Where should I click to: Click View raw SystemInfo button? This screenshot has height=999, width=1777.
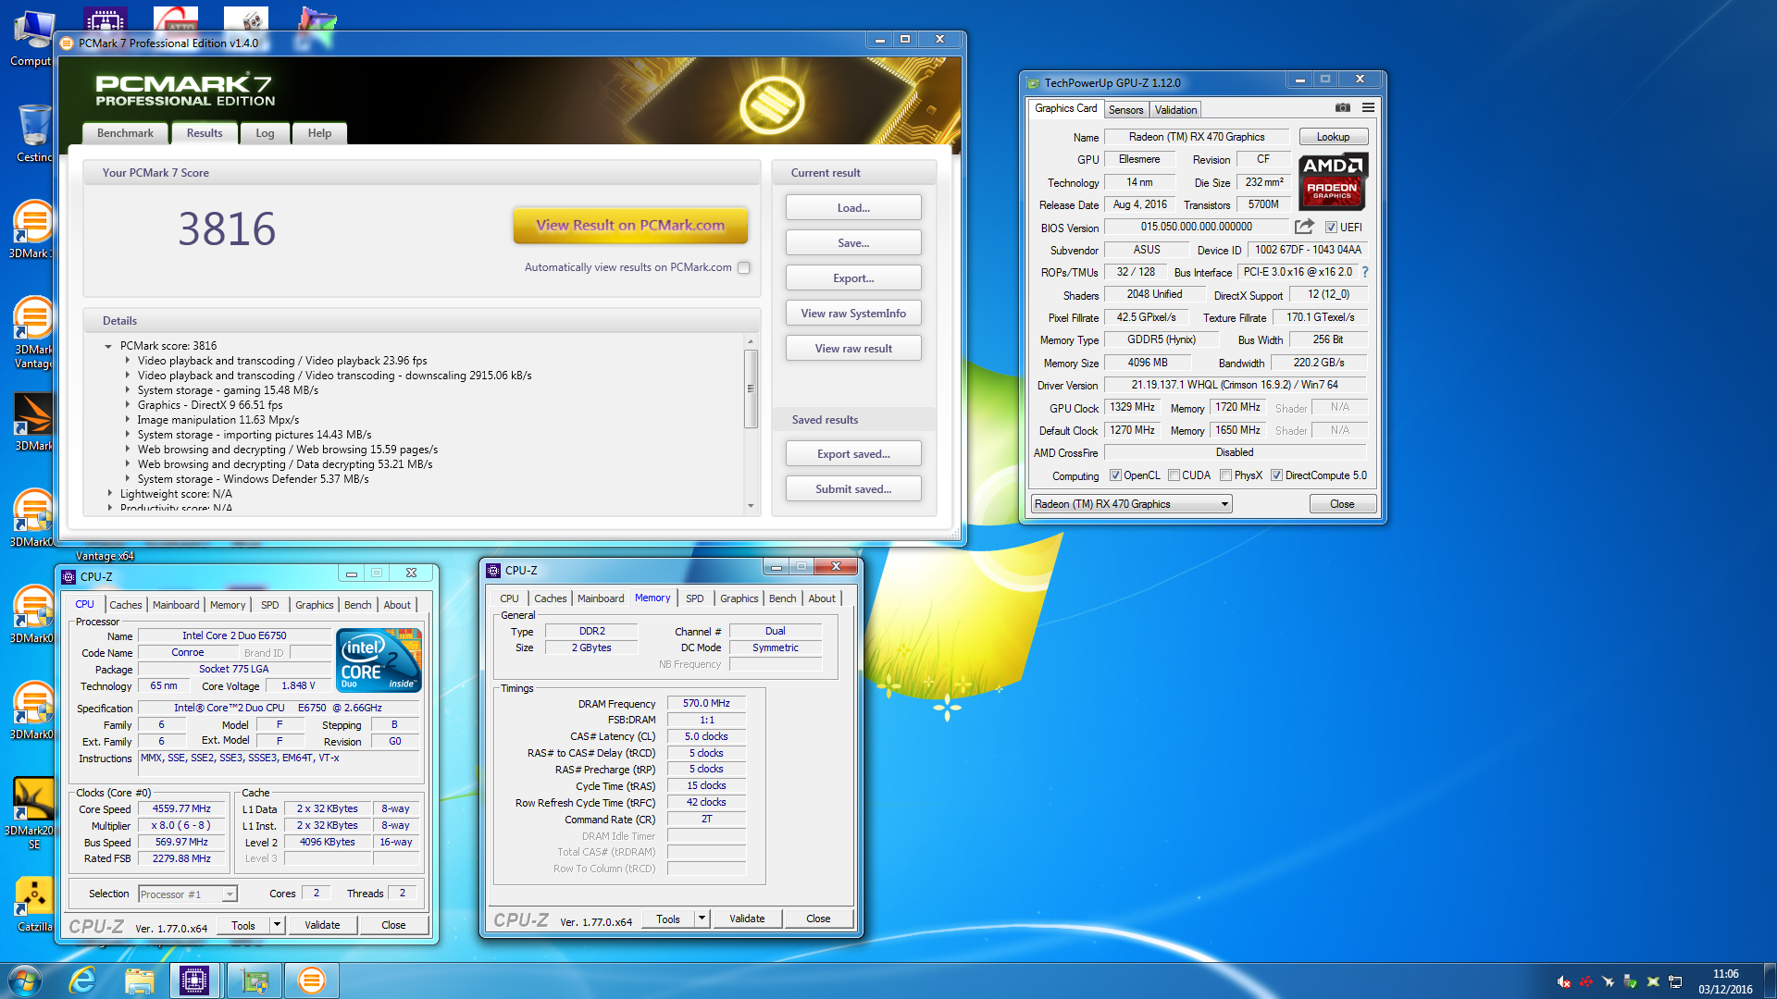(x=853, y=314)
